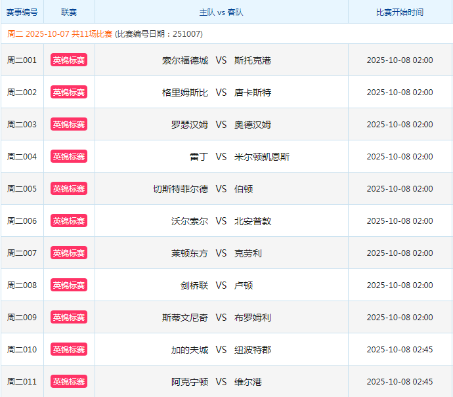Click the 比赛开始时间 column header
The width and height of the screenshot is (453, 397).
[x=400, y=12]
